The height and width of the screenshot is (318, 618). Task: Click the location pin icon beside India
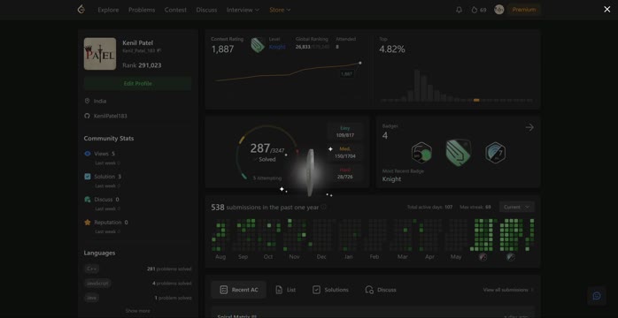87,101
